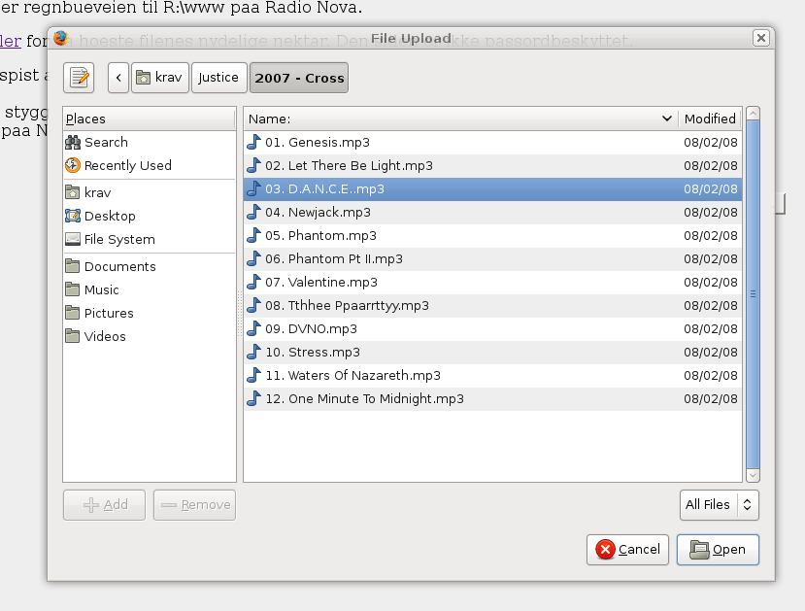Select 11. Waters Of Nazareth.mp3
805x611 pixels.
[x=493, y=375]
